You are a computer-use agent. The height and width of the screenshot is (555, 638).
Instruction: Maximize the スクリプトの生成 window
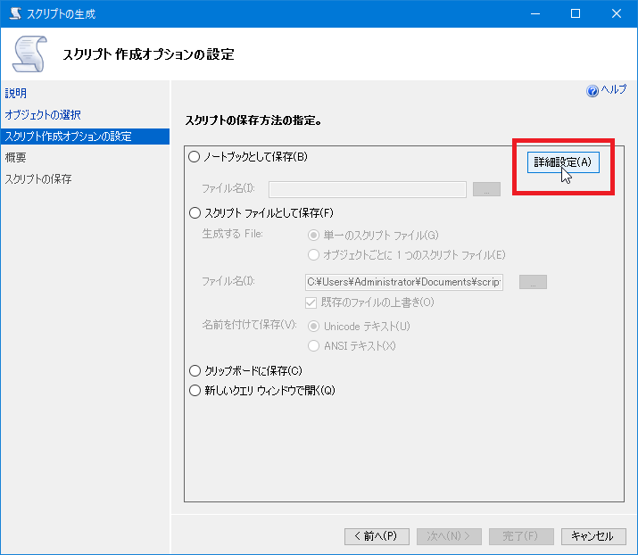(x=576, y=14)
